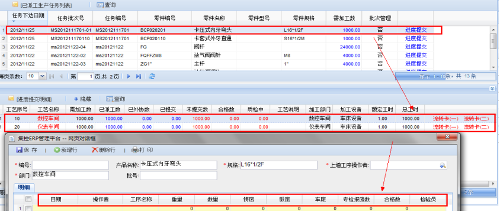Click the page number input box
The width and height of the screenshot is (500, 215).
click(85, 76)
